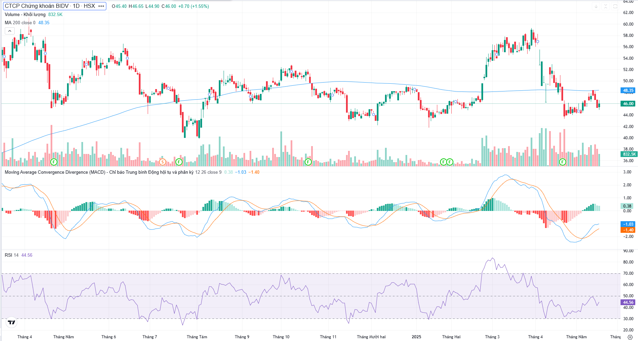The width and height of the screenshot is (638, 341).
Task: Click 48.35 in the MA 200 legend
Action: (x=44, y=23)
